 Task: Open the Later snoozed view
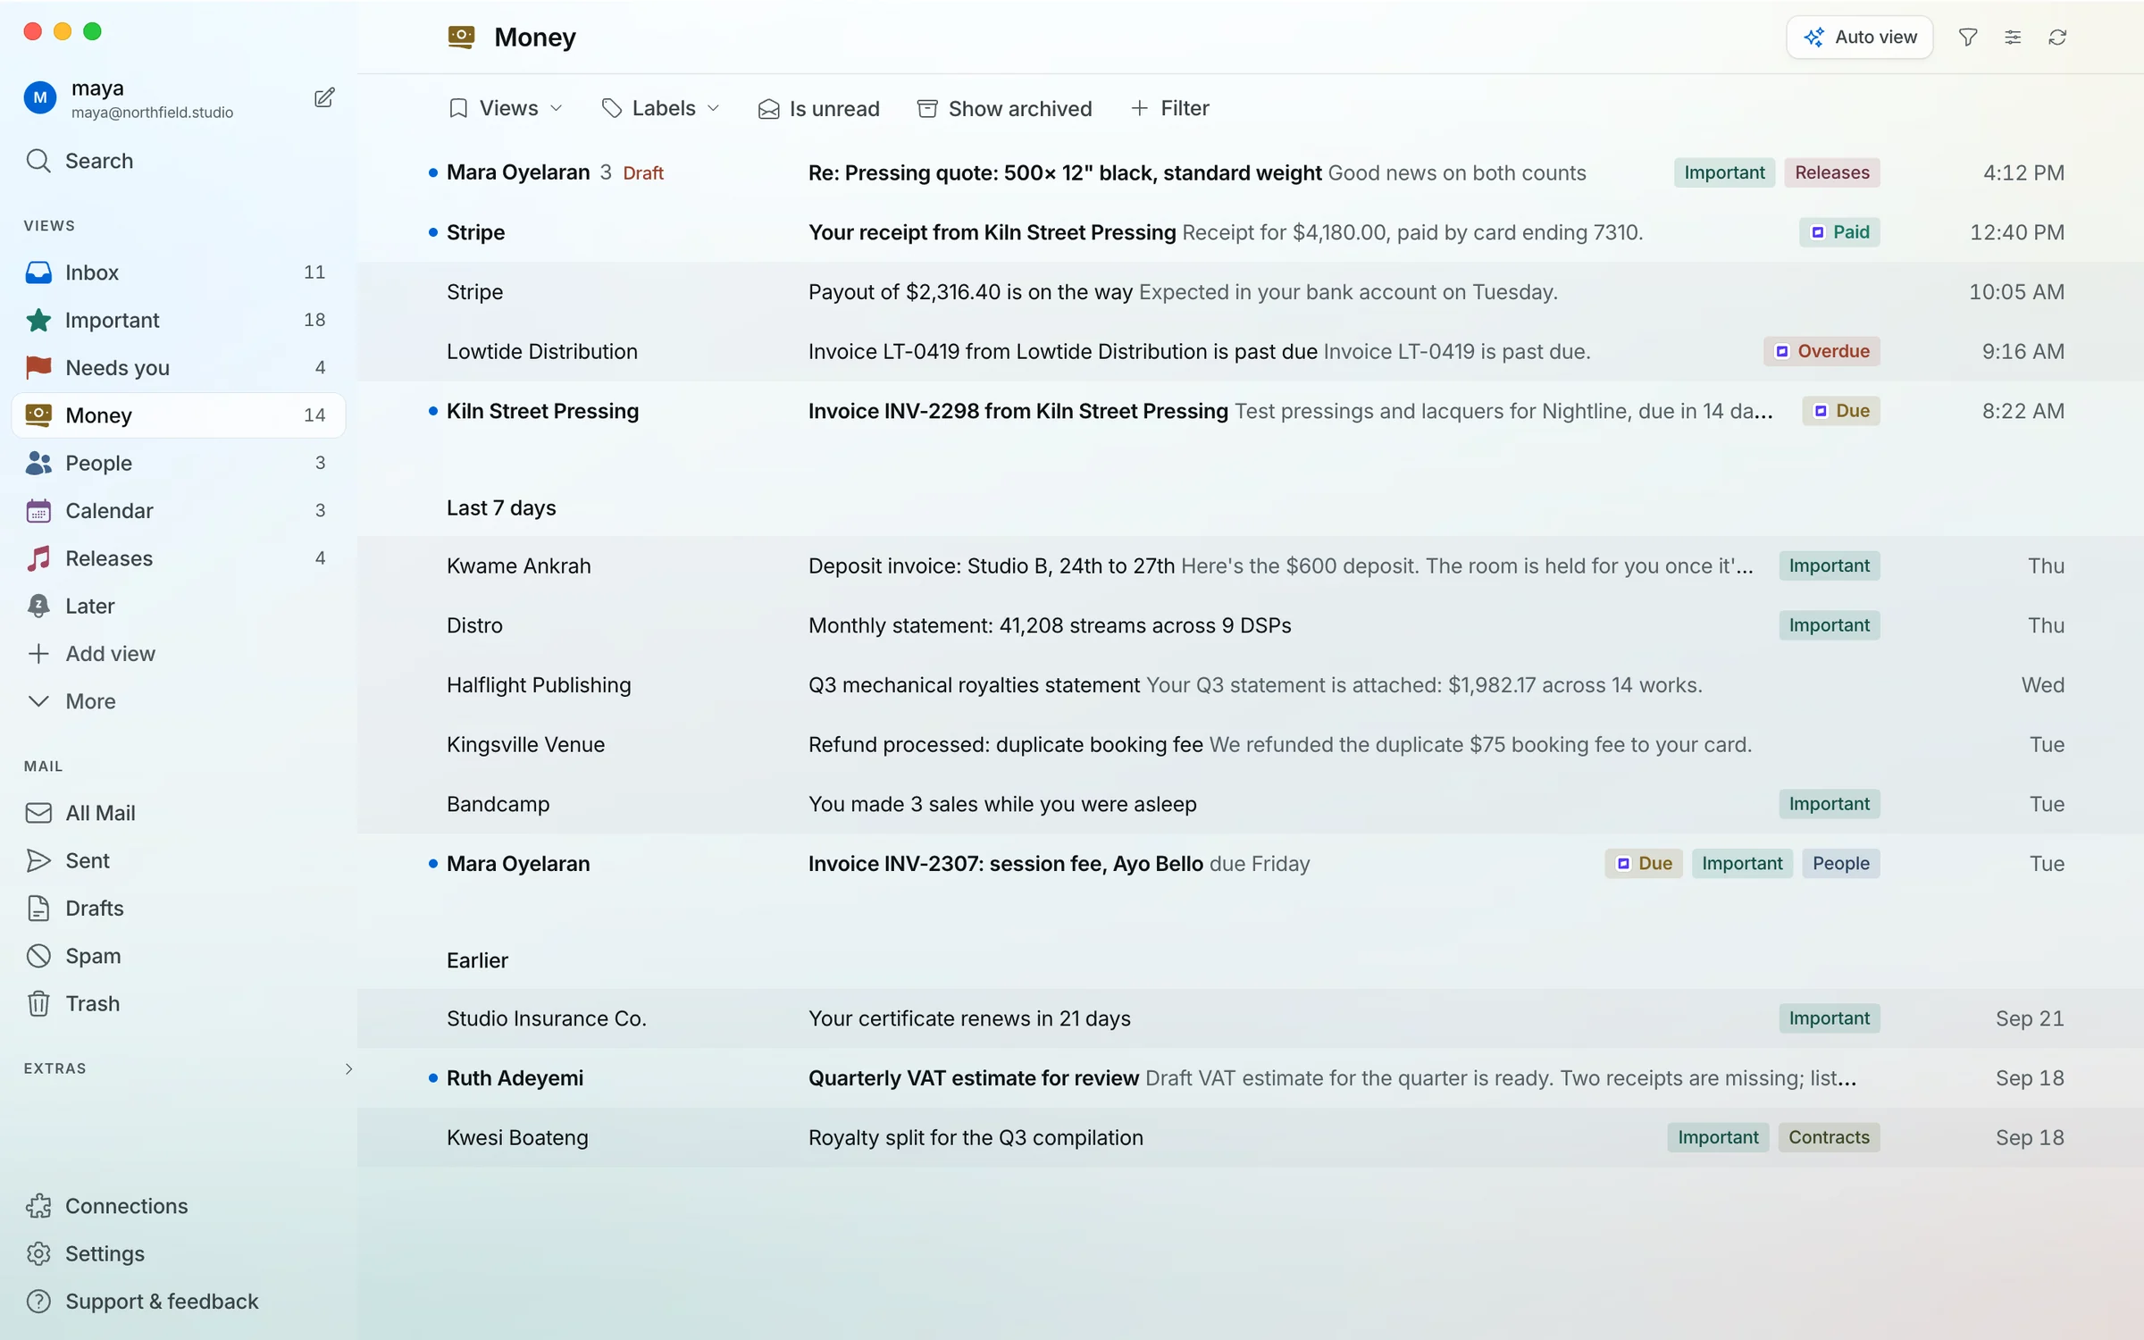point(179,606)
